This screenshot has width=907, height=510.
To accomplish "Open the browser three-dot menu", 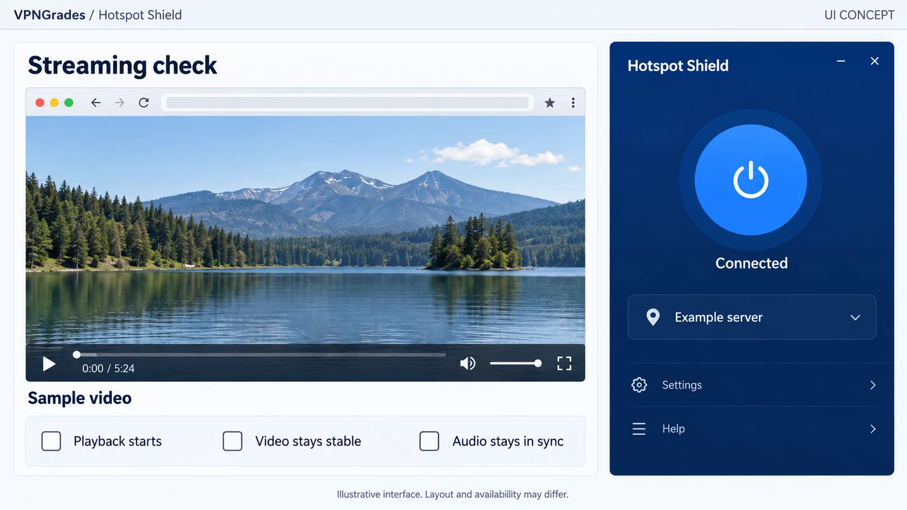I will (x=573, y=102).
